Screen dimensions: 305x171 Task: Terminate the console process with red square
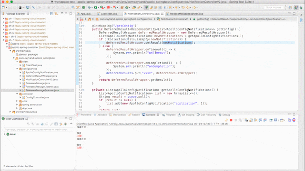pos(231,120)
